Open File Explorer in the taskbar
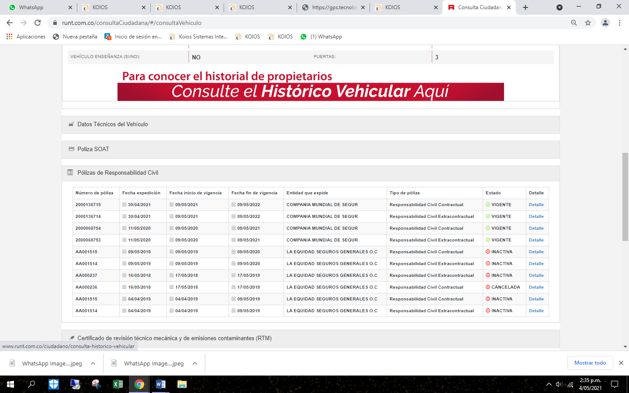Screen dimensions: 629x393 [x=182, y=384]
